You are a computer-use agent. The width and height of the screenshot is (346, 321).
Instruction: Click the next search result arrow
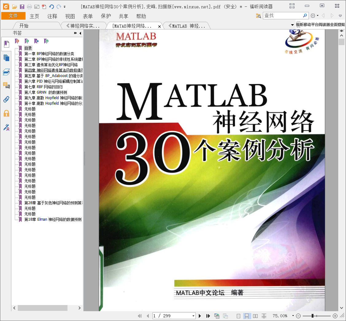[x=332, y=15]
